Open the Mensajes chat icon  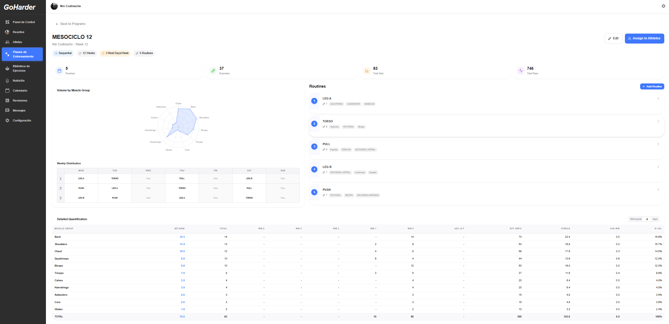click(7, 110)
